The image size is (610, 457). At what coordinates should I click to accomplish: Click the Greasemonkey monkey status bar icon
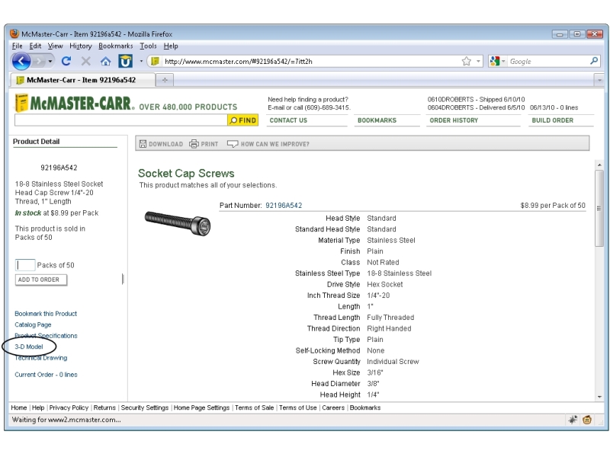[587, 420]
